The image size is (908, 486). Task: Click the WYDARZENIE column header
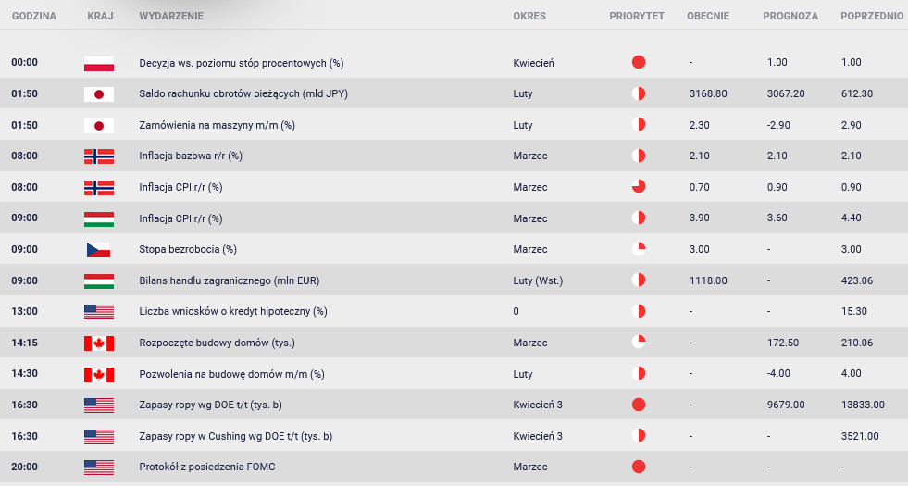[171, 17]
